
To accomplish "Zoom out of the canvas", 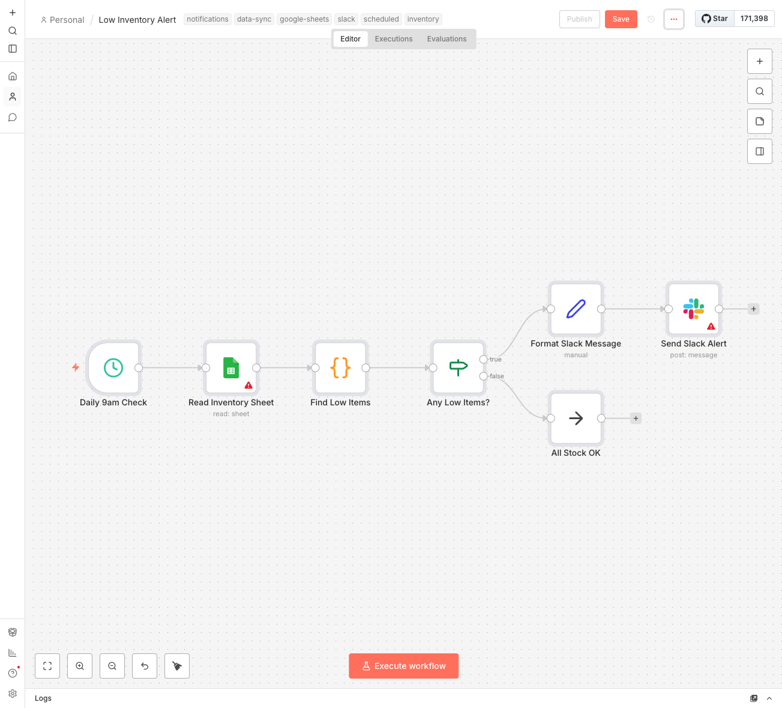I will [112, 666].
